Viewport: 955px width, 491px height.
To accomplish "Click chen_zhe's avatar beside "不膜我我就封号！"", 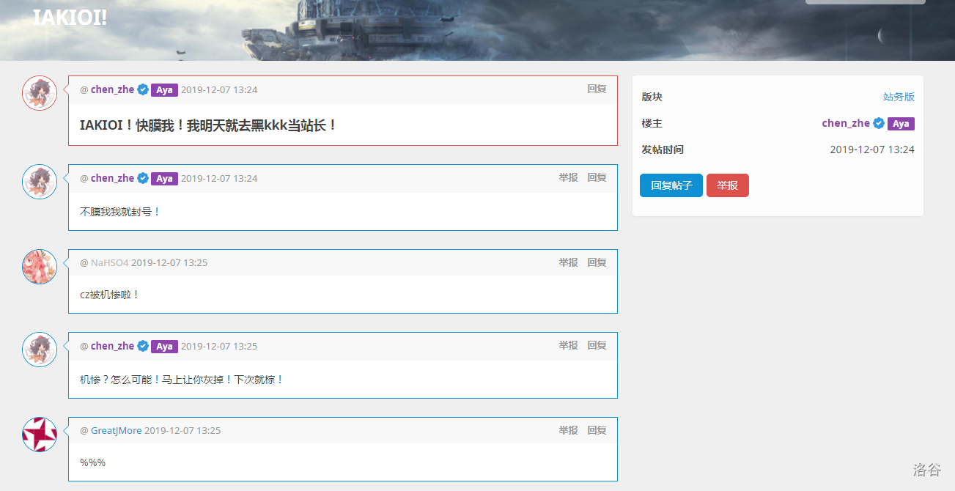I will pyautogui.click(x=40, y=182).
